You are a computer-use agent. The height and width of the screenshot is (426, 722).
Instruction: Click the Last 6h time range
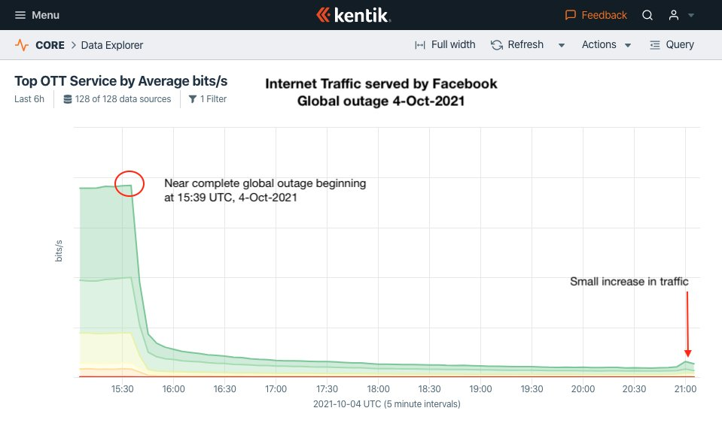29,99
